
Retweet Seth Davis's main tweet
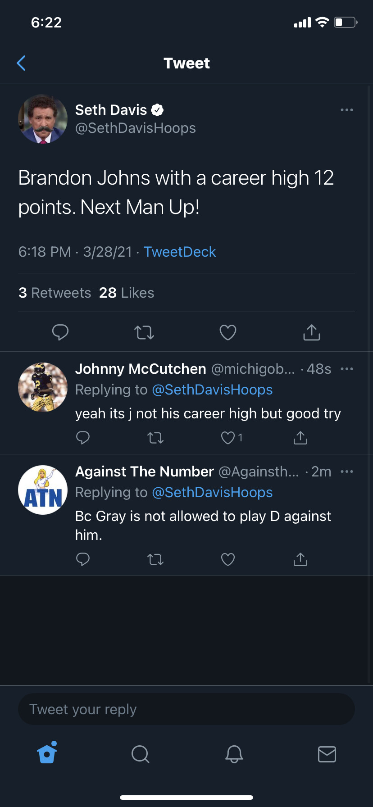coord(144,333)
